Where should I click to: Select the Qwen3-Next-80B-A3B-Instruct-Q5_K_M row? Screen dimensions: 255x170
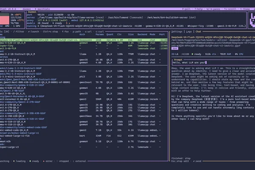[x=84, y=82]
